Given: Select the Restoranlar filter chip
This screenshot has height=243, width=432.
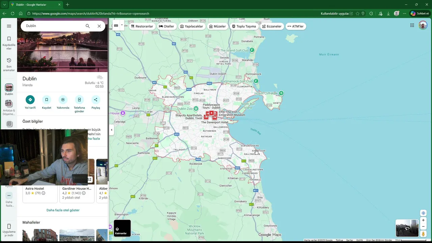Looking at the screenshot, I should (x=142, y=26).
